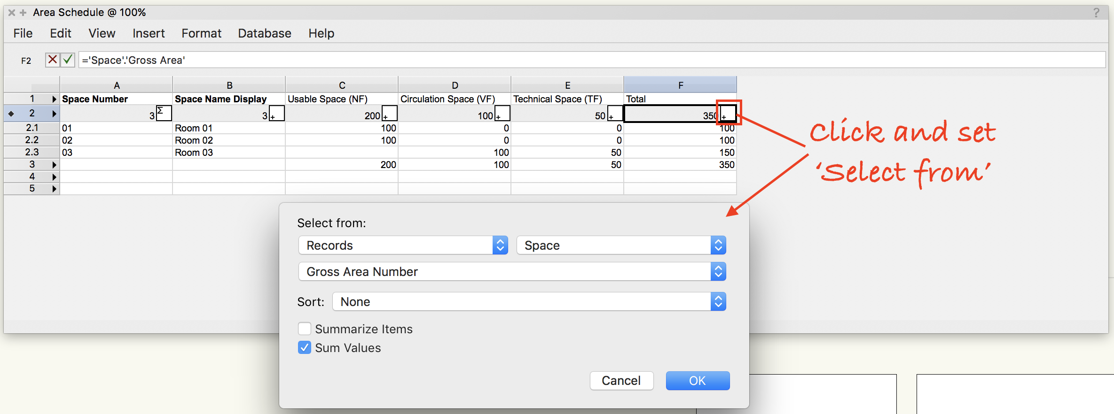Click the Cancel button

tap(621, 380)
